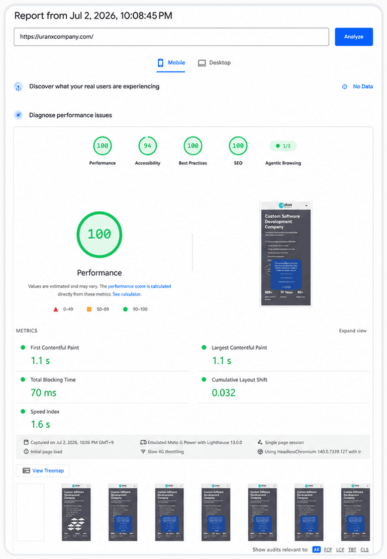Select the CLS audits filter
Image resolution: width=387 pixels, height=559 pixels.
[364, 550]
